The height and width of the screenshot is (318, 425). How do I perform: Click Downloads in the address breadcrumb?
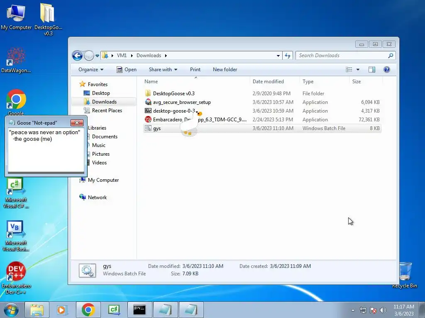(149, 55)
